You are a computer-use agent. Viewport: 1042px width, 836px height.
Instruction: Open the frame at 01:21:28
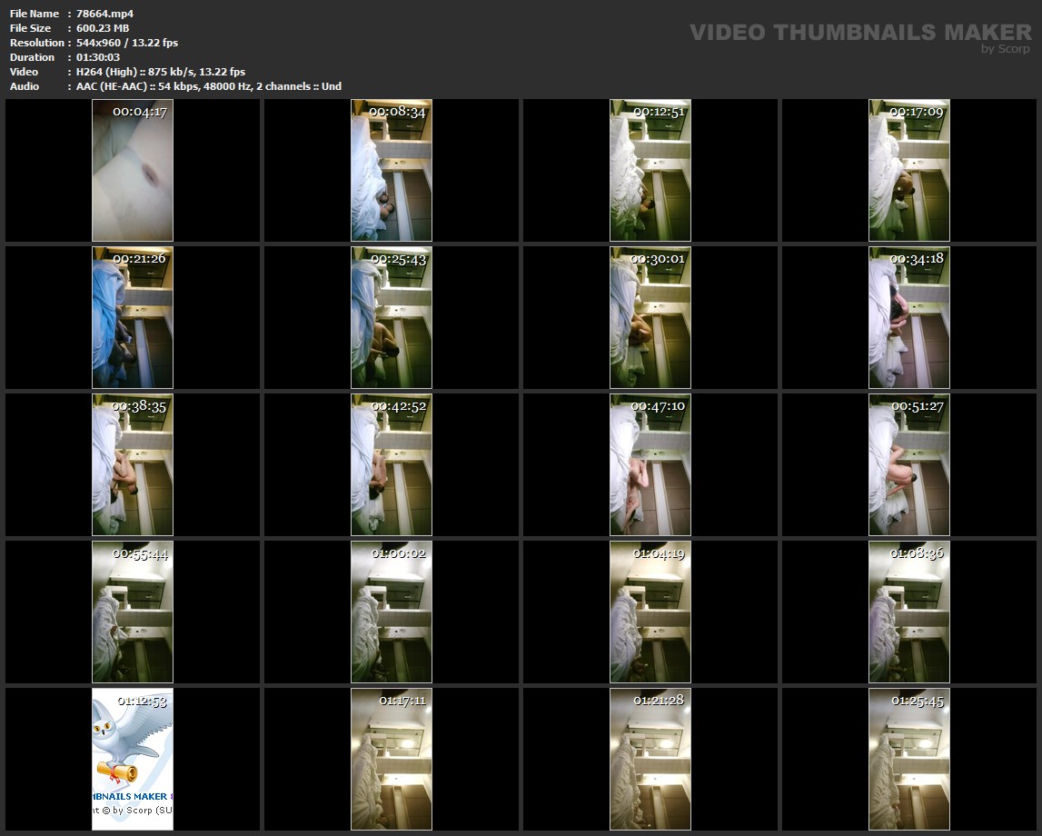tap(650, 759)
